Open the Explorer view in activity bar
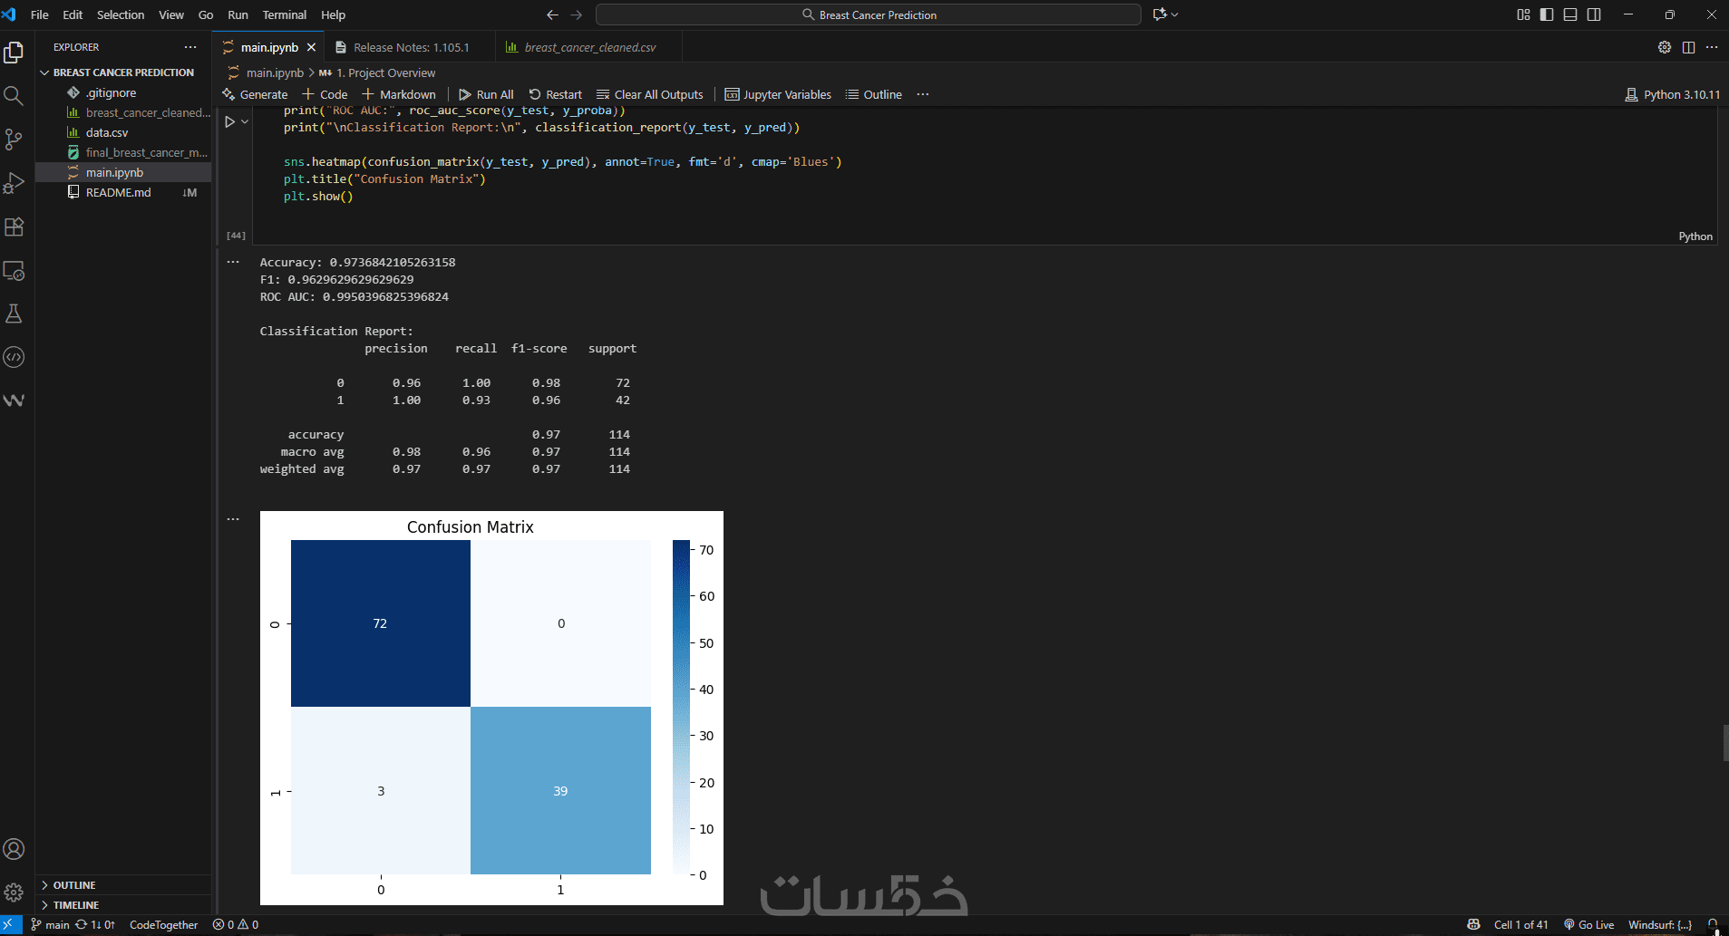Viewport: 1729px width, 936px height. [x=14, y=53]
